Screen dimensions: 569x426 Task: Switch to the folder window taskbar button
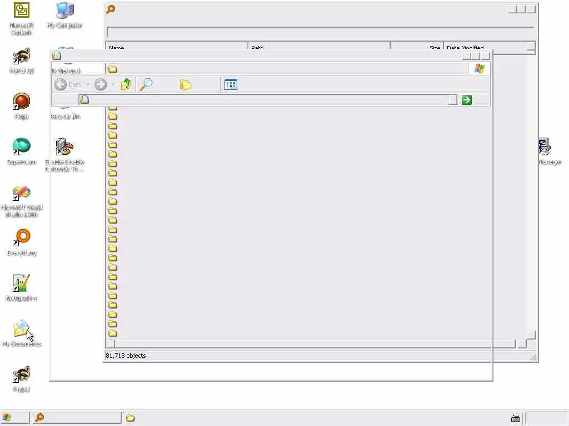click(x=131, y=418)
